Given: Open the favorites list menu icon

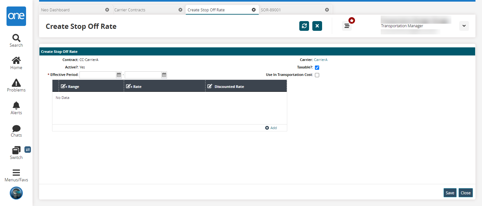Looking at the screenshot, I should [x=347, y=26].
